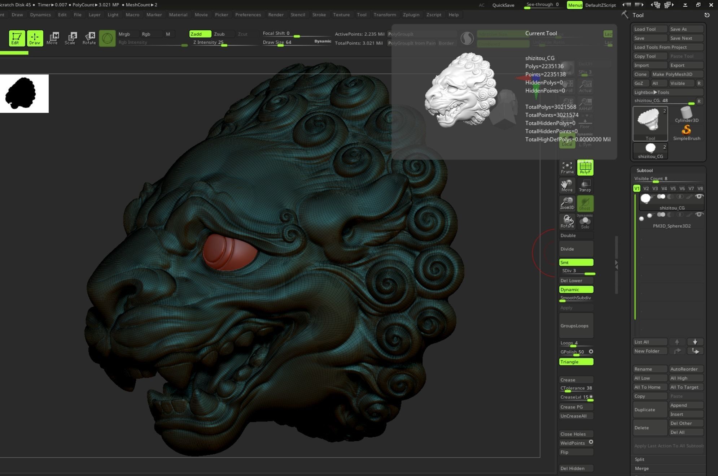
Task: Expand the Merge section
Action: 642,468
